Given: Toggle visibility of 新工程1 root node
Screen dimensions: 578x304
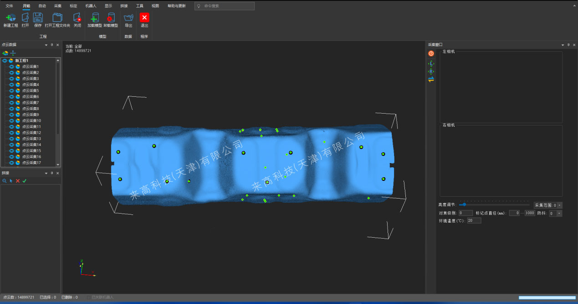Looking at the screenshot, I should point(5,60).
